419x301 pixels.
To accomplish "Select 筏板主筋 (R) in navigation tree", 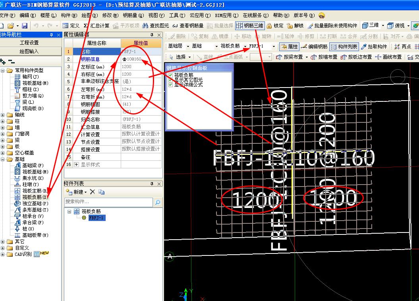I will (35, 191).
